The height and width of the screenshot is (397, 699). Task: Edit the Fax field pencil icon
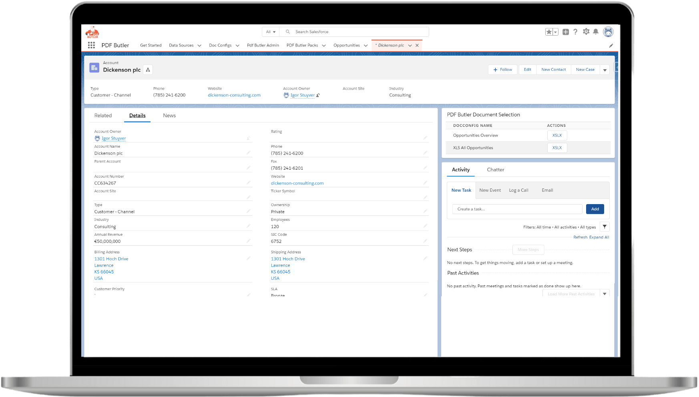tap(425, 168)
